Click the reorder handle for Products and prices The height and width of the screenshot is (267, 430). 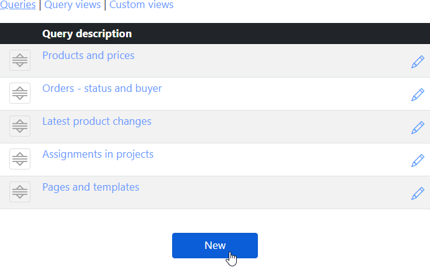click(x=20, y=60)
